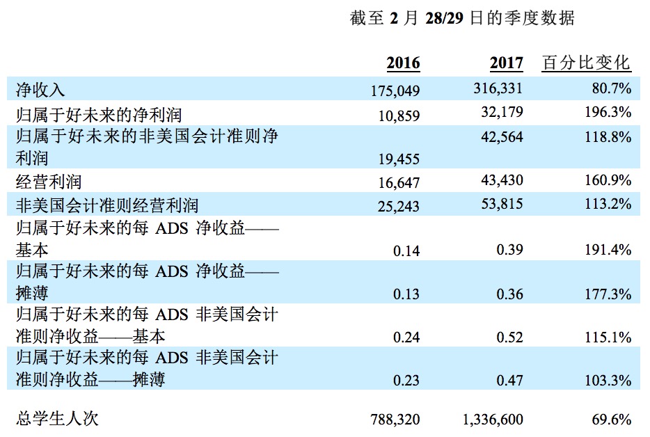Select the 非美国会计准则经营利润 row label
650x437 pixels.
point(107,205)
